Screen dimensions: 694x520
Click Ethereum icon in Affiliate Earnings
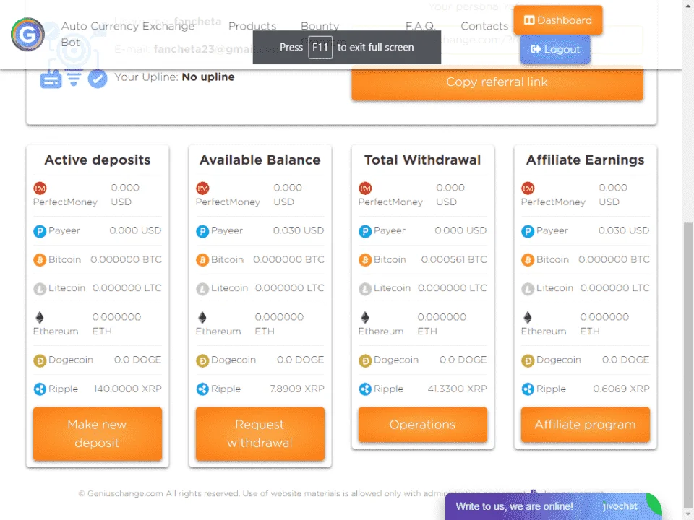pos(528,318)
